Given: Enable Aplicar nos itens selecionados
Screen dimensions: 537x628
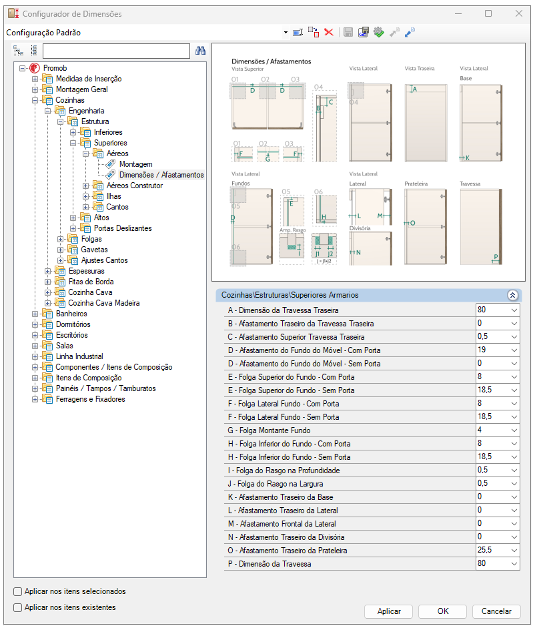Looking at the screenshot, I should point(17,591).
